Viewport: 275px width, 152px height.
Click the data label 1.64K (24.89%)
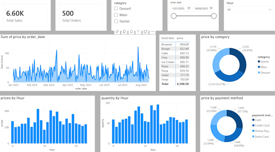239,144
